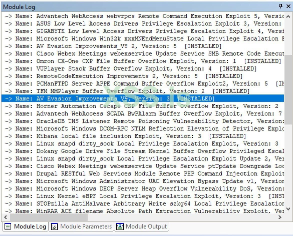Select the WinRAR ACE filename row

click(x=143, y=211)
